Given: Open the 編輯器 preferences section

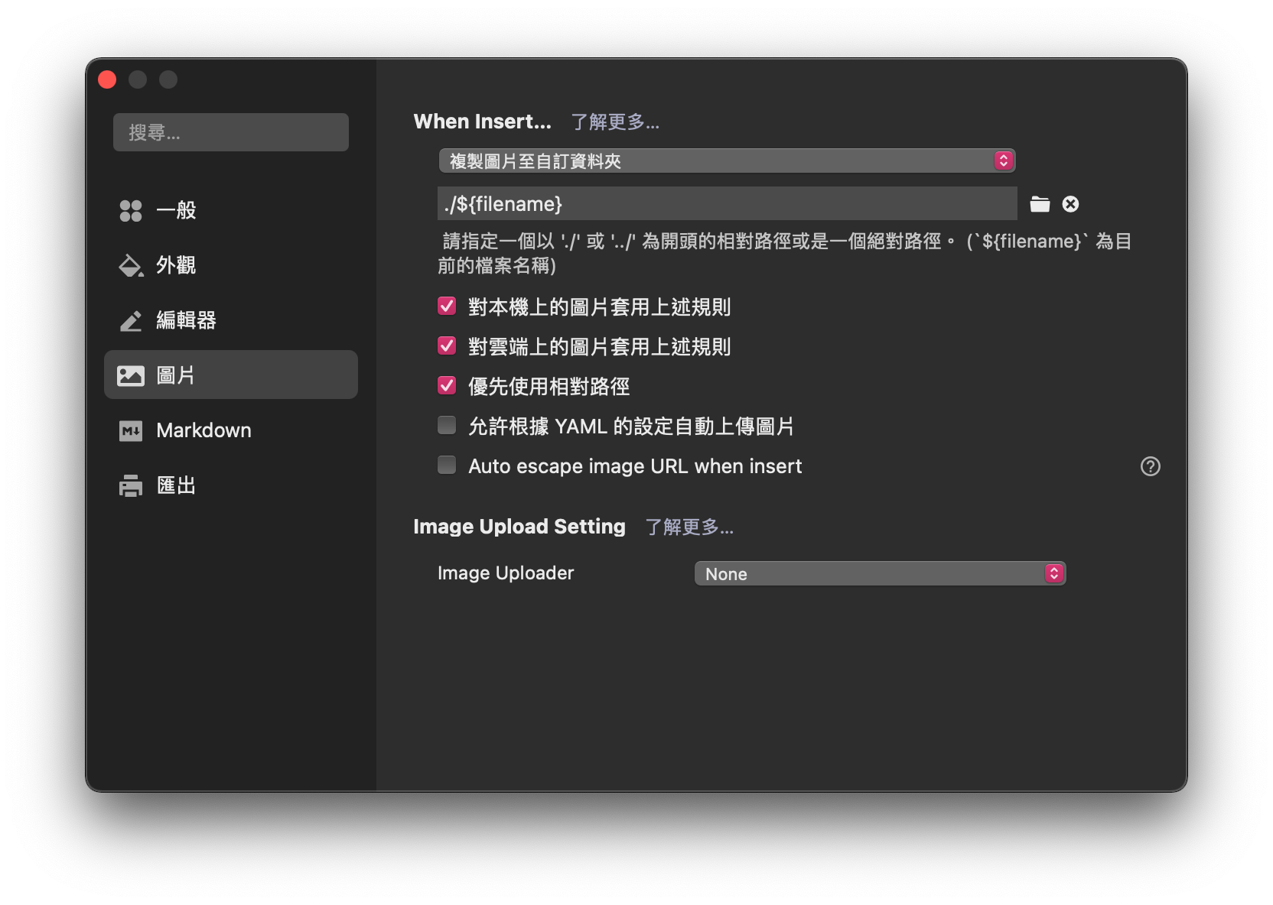Looking at the screenshot, I should point(231,320).
